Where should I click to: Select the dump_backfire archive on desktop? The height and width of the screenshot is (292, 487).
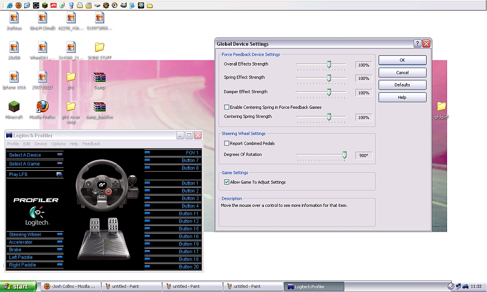[x=99, y=110]
